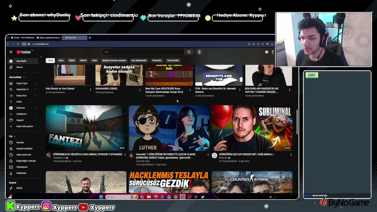Screen dimensions: 377x212
Task: Open Beğendiğim videolar liked videos
Action: (x=23, y=161)
